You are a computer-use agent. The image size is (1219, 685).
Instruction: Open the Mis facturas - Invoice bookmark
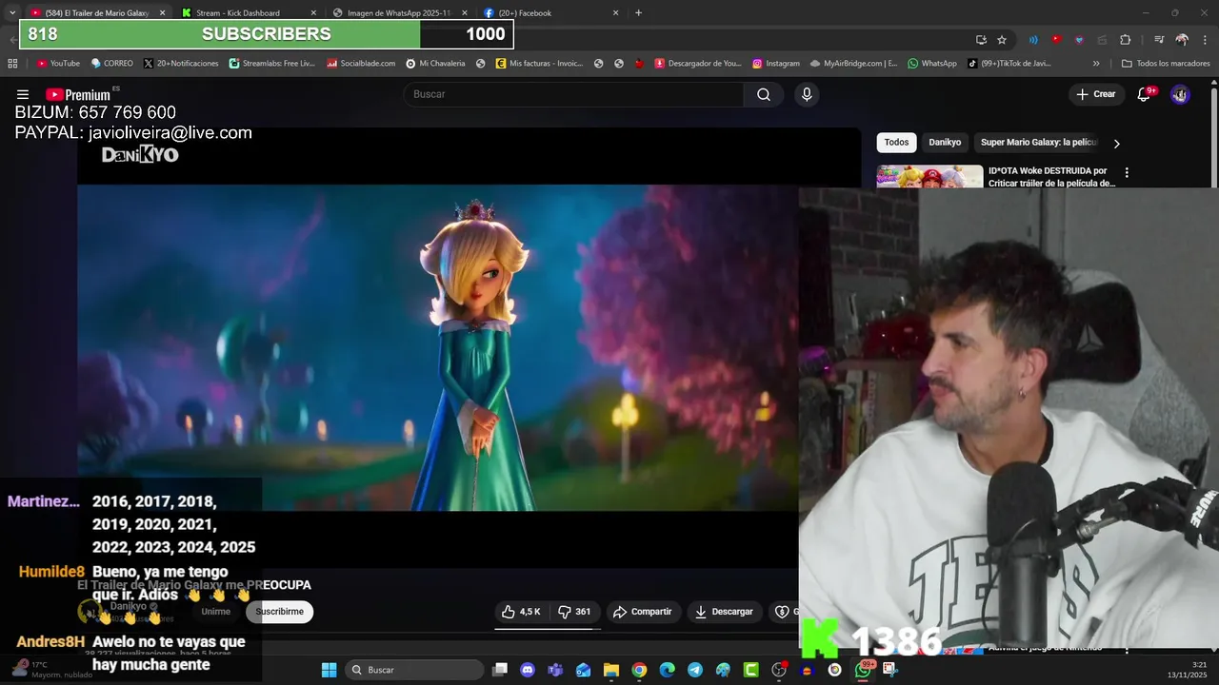click(540, 64)
